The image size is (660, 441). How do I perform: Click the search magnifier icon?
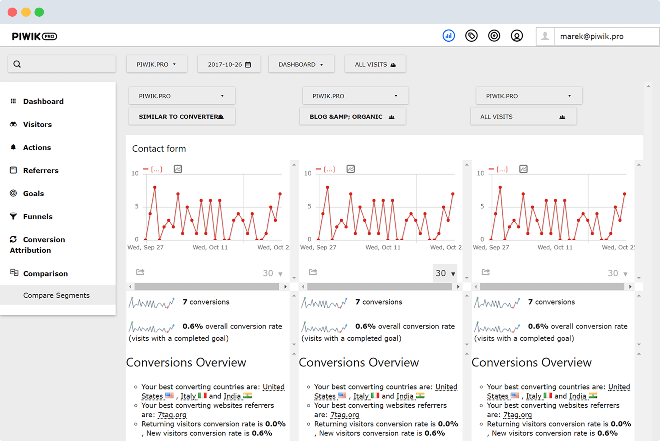tap(17, 64)
